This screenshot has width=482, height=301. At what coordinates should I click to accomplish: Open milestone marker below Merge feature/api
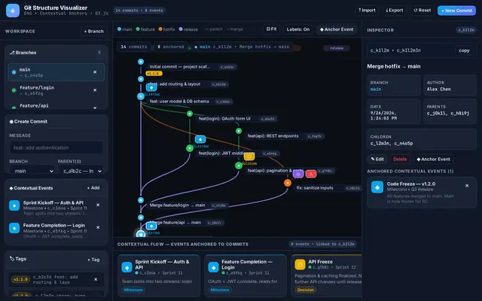click(x=151, y=226)
